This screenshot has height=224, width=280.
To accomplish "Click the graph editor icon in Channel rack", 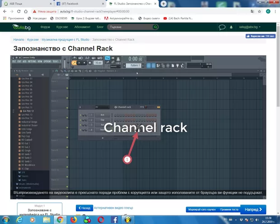I will [159, 107].
